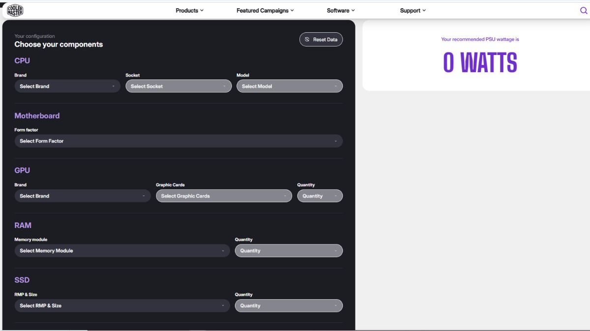Click the Memory module field label
Image resolution: width=590 pixels, height=331 pixels.
click(x=30, y=240)
